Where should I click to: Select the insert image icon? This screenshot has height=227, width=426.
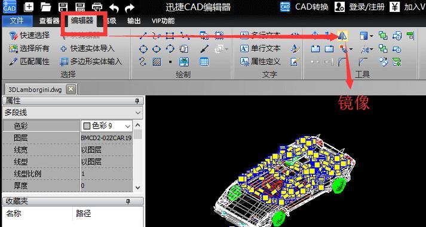[x=184, y=62]
